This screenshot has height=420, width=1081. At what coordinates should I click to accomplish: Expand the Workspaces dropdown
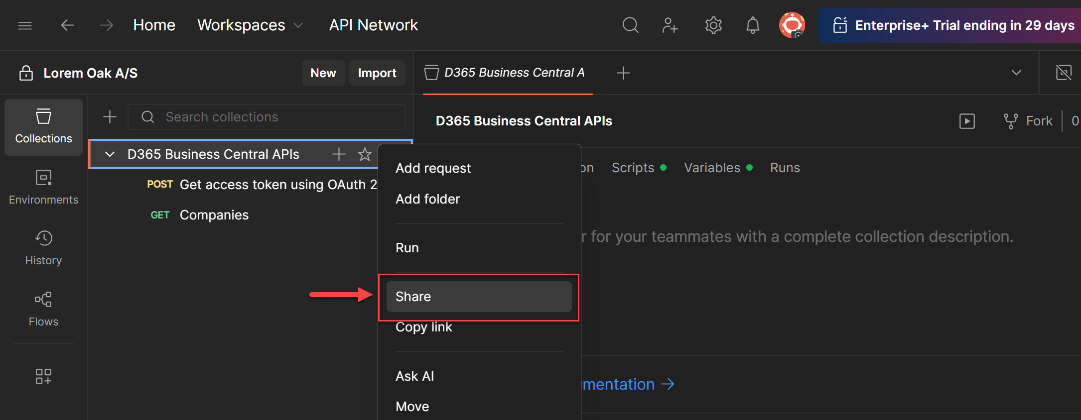pos(250,25)
